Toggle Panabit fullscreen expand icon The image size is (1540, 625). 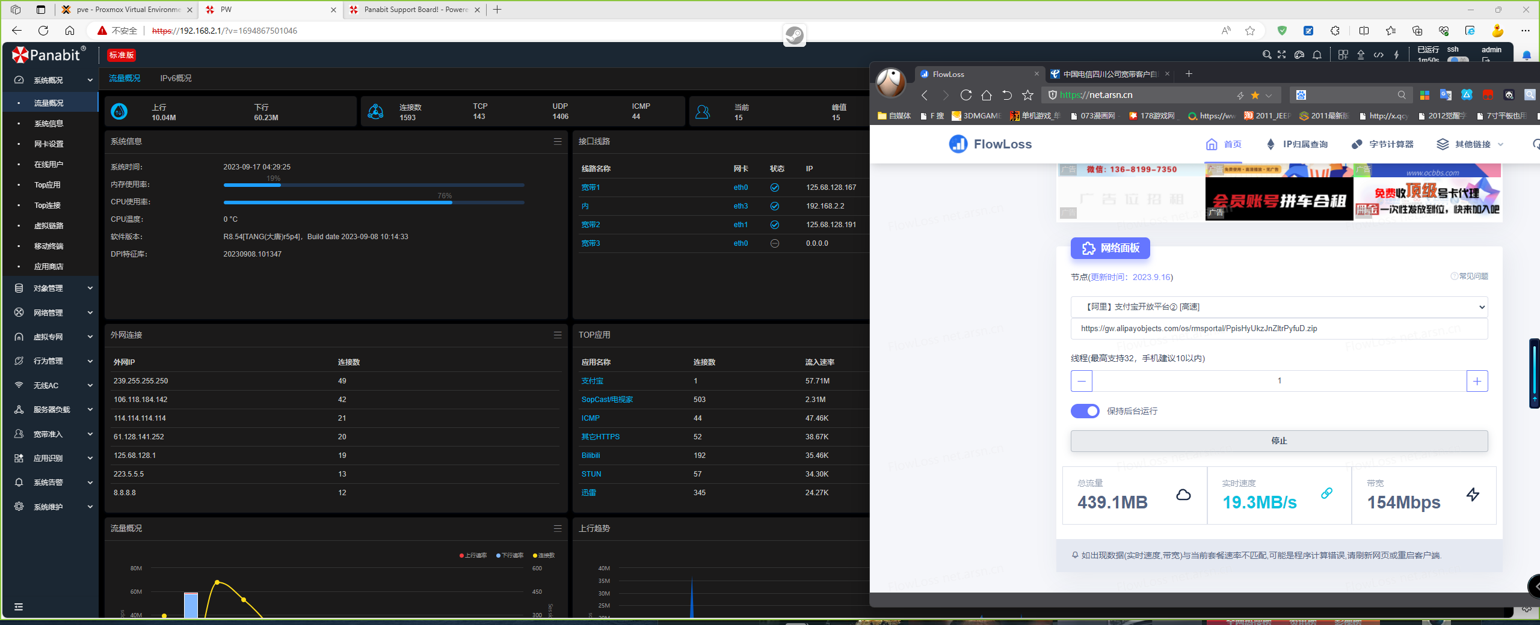click(x=1282, y=55)
